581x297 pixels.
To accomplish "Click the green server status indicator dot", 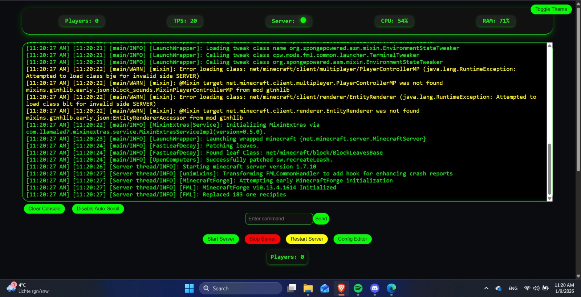I will click(303, 20).
